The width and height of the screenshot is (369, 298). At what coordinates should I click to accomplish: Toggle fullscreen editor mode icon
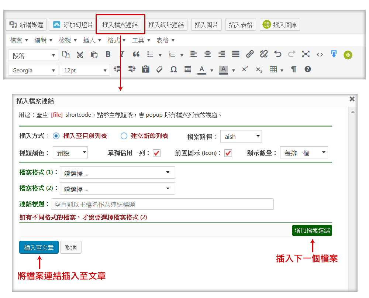tap(306, 54)
